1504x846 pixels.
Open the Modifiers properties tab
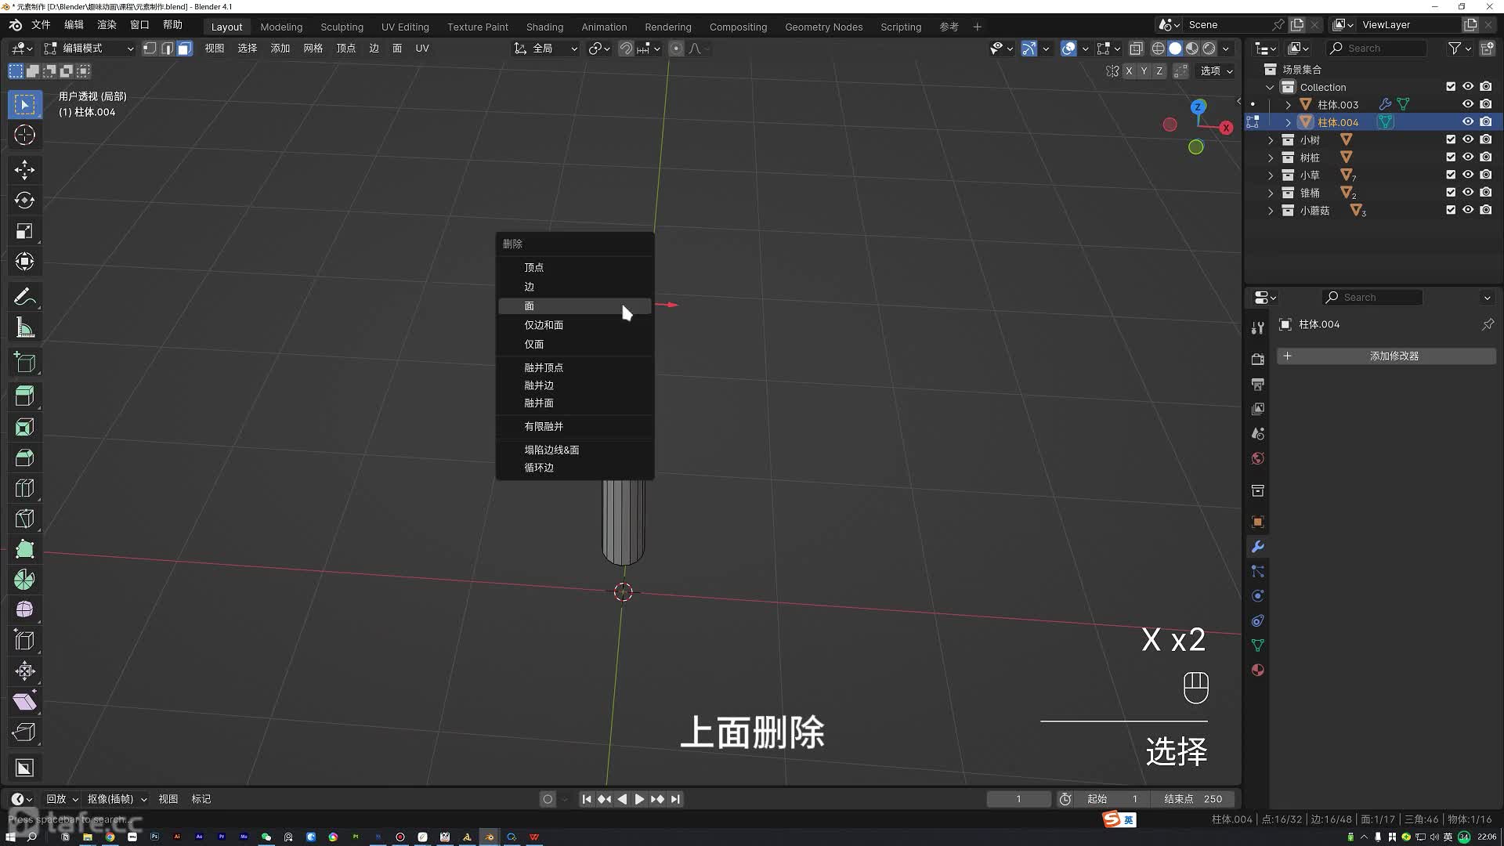[x=1257, y=547]
